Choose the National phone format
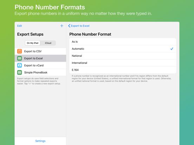This screenshot has height=145, width=194. pyautogui.click(x=123, y=56)
